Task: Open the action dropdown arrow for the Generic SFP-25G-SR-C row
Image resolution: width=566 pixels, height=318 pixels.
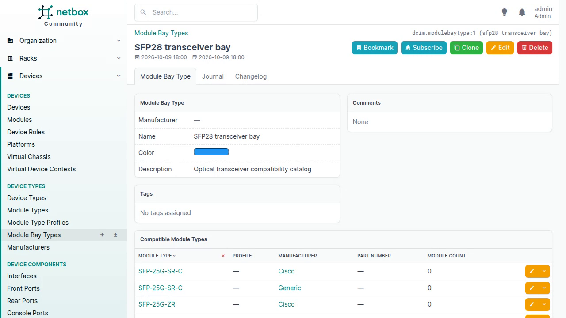Action: 544,288
